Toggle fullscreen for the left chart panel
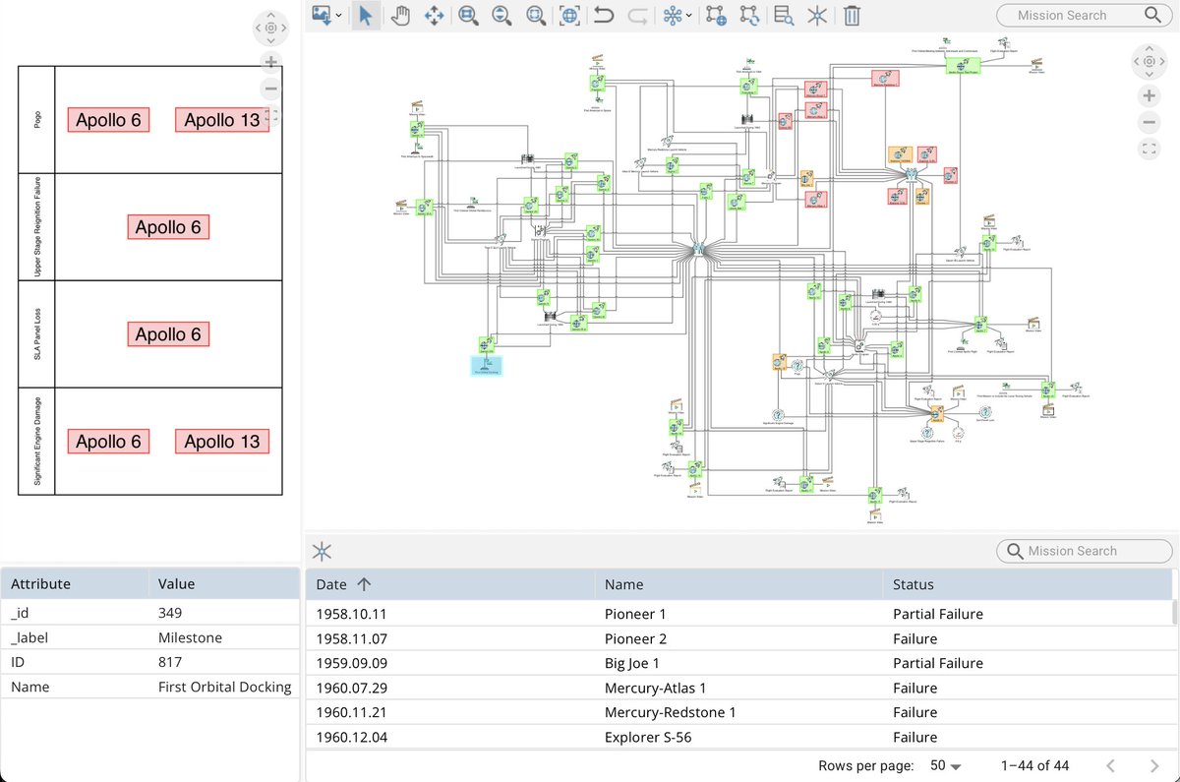The width and height of the screenshot is (1180, 782). coord(270,116)
